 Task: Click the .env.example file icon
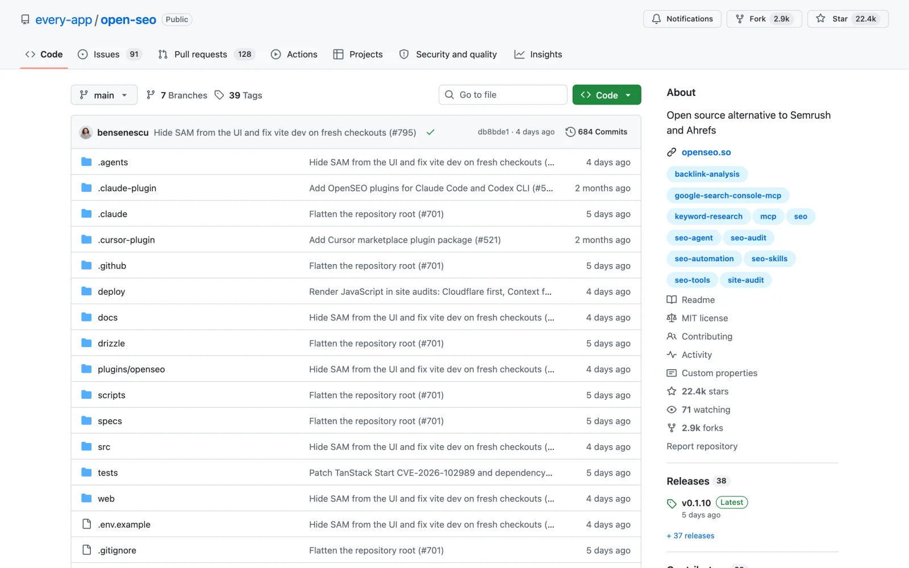[86, 524]
